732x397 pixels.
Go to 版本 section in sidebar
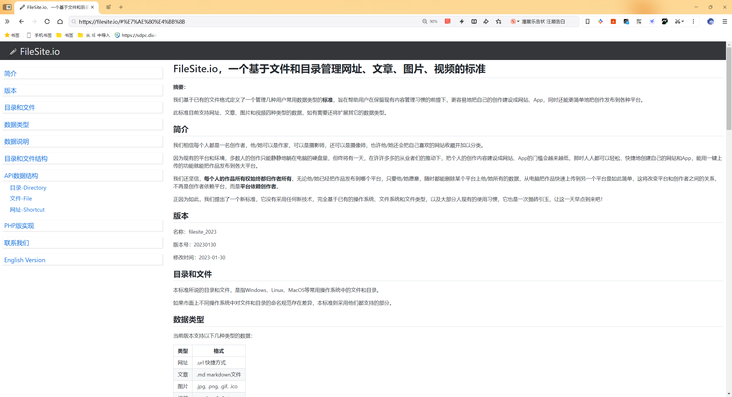click(83, 91)
